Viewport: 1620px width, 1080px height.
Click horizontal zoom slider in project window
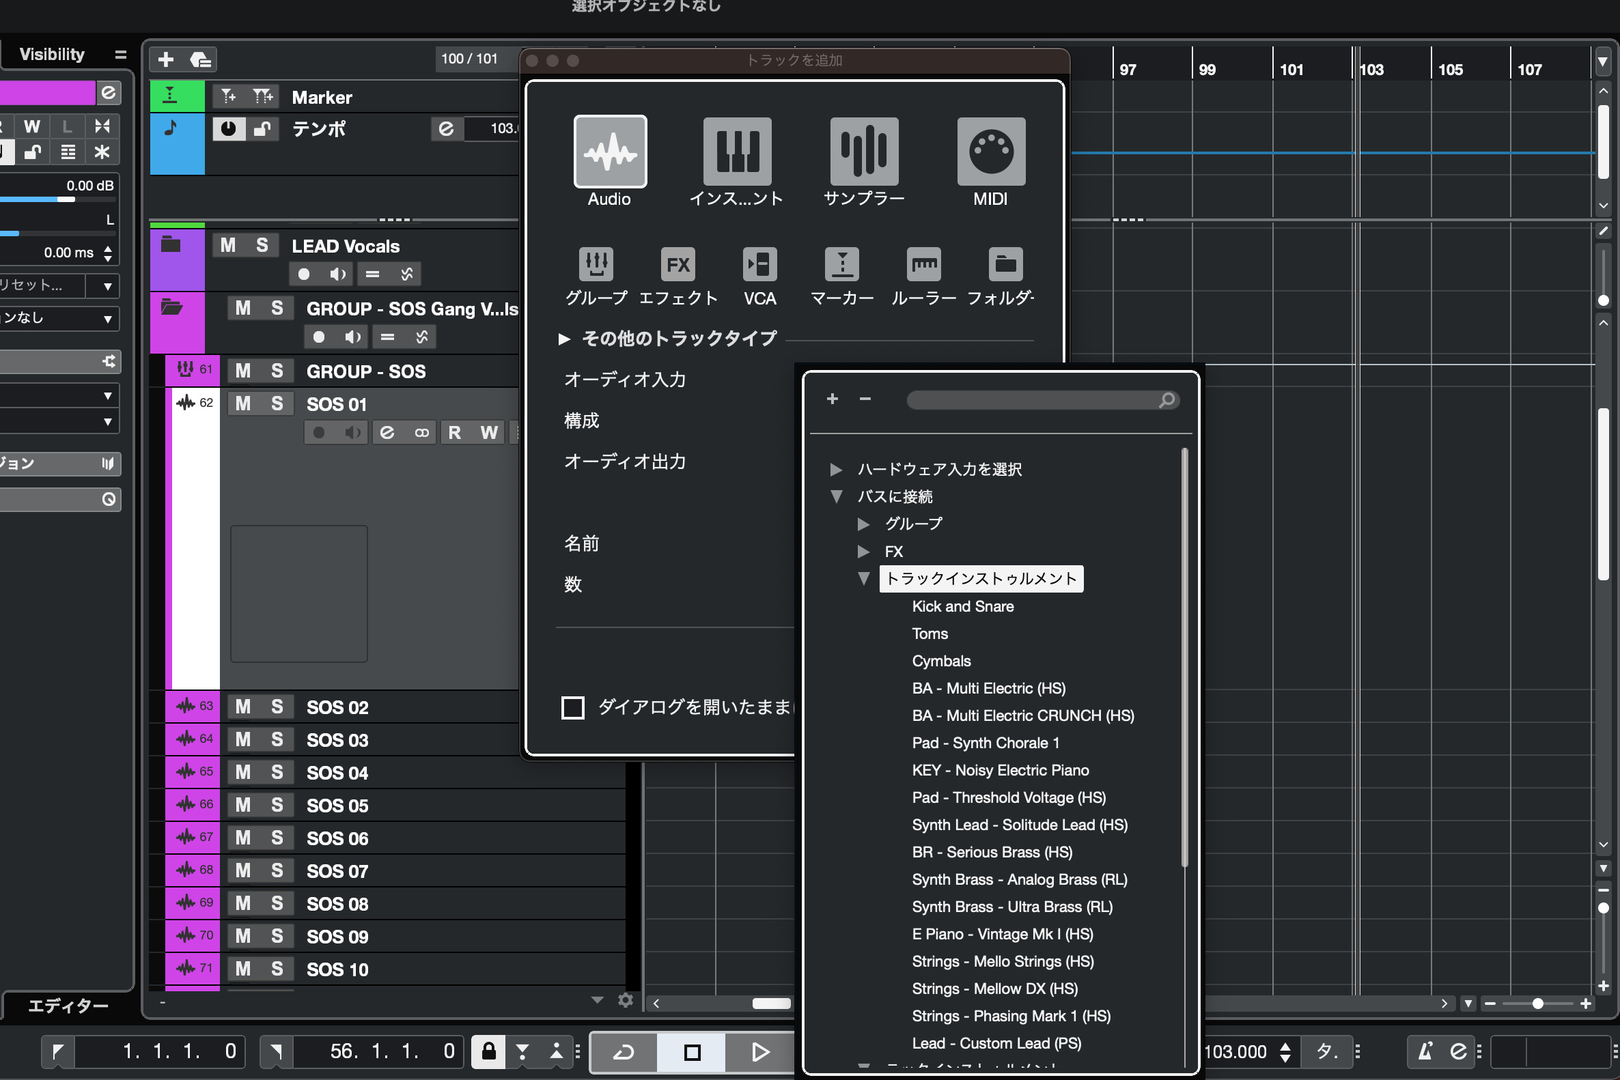(1537, 1004)
